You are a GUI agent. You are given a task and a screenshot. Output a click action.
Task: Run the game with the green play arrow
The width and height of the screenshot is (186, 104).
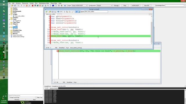[22, 5]
